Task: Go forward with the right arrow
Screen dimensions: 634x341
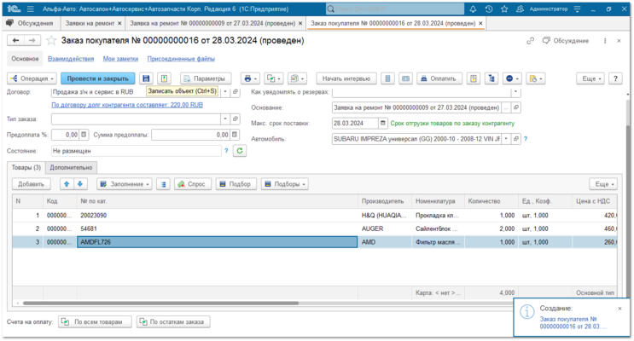Action: pyautogui.click(x=32, y=40)
